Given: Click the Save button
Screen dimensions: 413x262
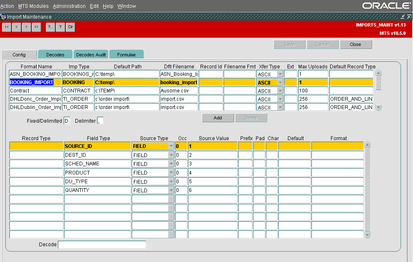Looking at the screenshot, I should [x=290, y=44].
